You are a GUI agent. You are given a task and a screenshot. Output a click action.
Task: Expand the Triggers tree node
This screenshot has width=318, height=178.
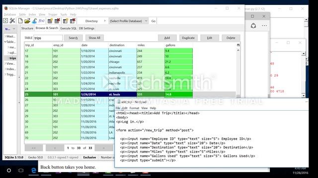click(5, 75)
